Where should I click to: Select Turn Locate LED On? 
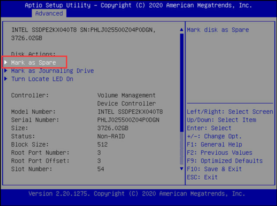coord(42,79)
